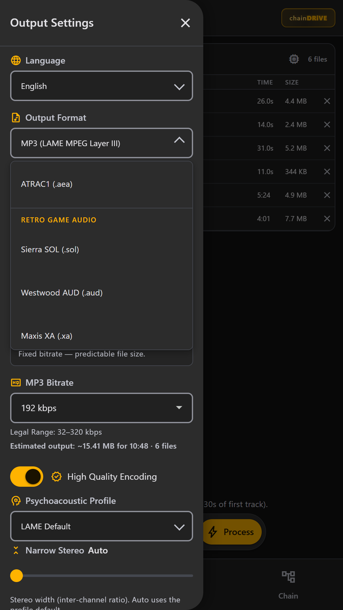Toggle High Quality Encoding switch
The width and height of the screenshot is (343, 610).
(27, 477)
